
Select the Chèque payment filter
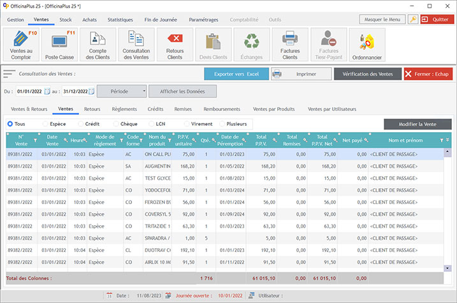click(117, 124)
